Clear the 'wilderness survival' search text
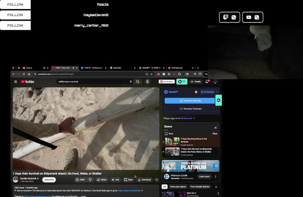Image resolution: width=303 pixels, height=197 pixels. click(131, 82)
